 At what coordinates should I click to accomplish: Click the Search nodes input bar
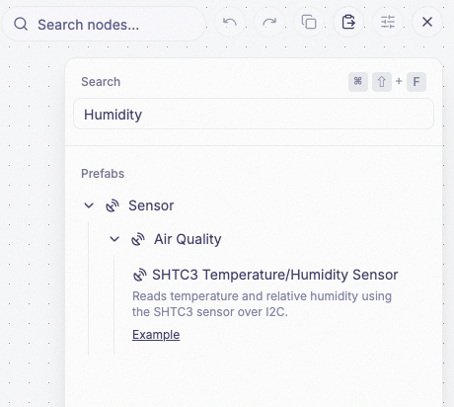pos(104,24)
